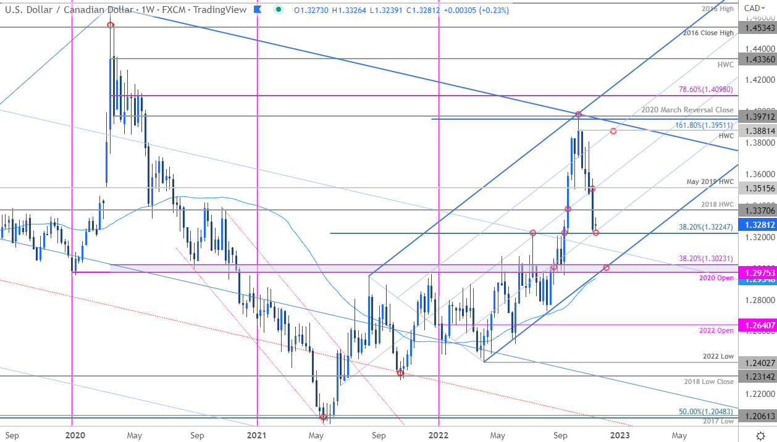Viewport: 777px width, 442px height.
Task: Click the 1.45343 price axis label
Action: [758, 27]
